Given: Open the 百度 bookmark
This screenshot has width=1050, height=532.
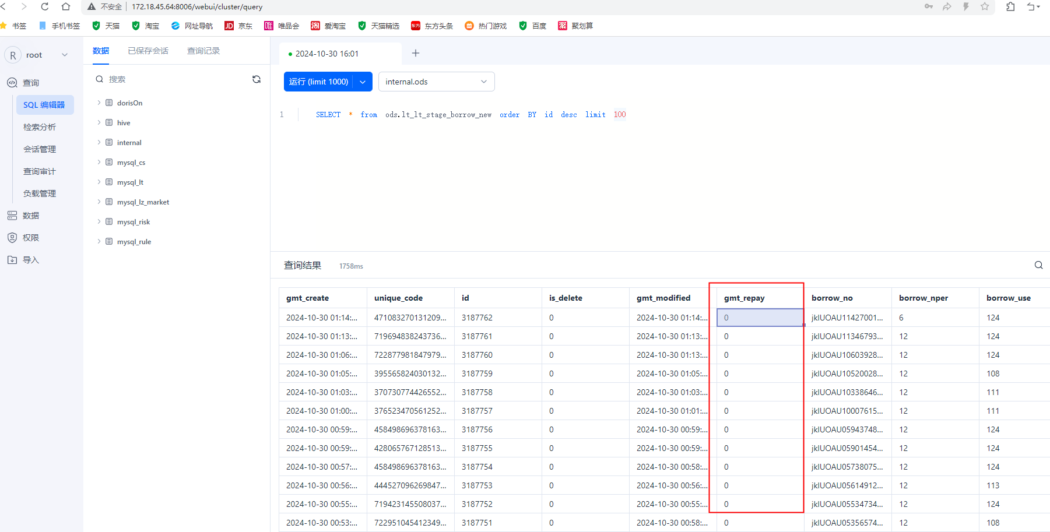Looking at the screenshot, I should pos(533,26).
